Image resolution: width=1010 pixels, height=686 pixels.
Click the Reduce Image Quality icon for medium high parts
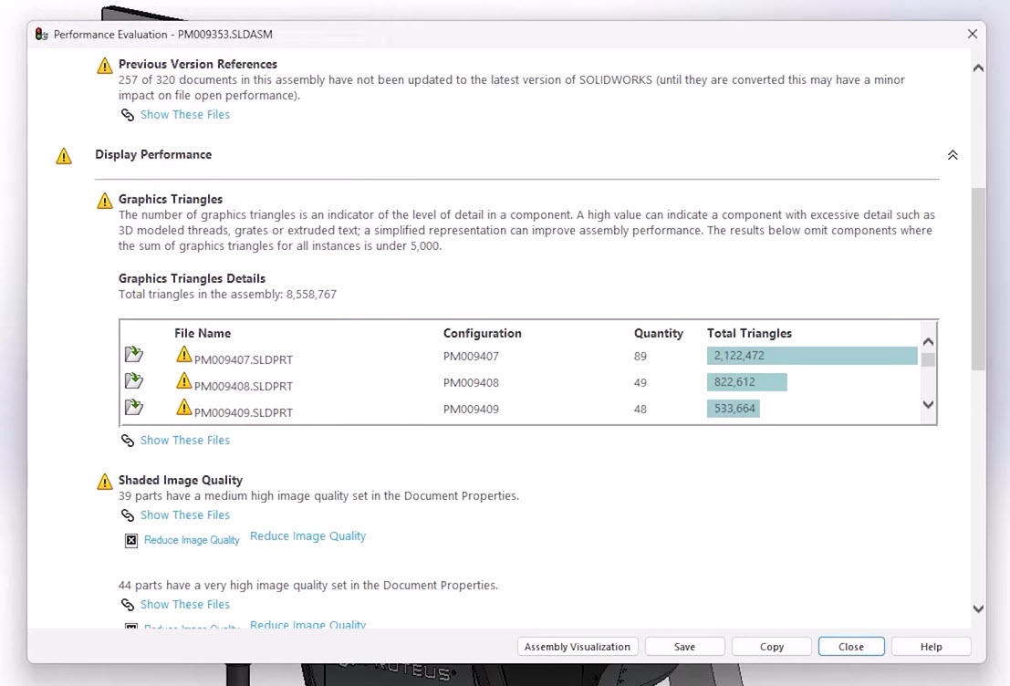(131, 540)
